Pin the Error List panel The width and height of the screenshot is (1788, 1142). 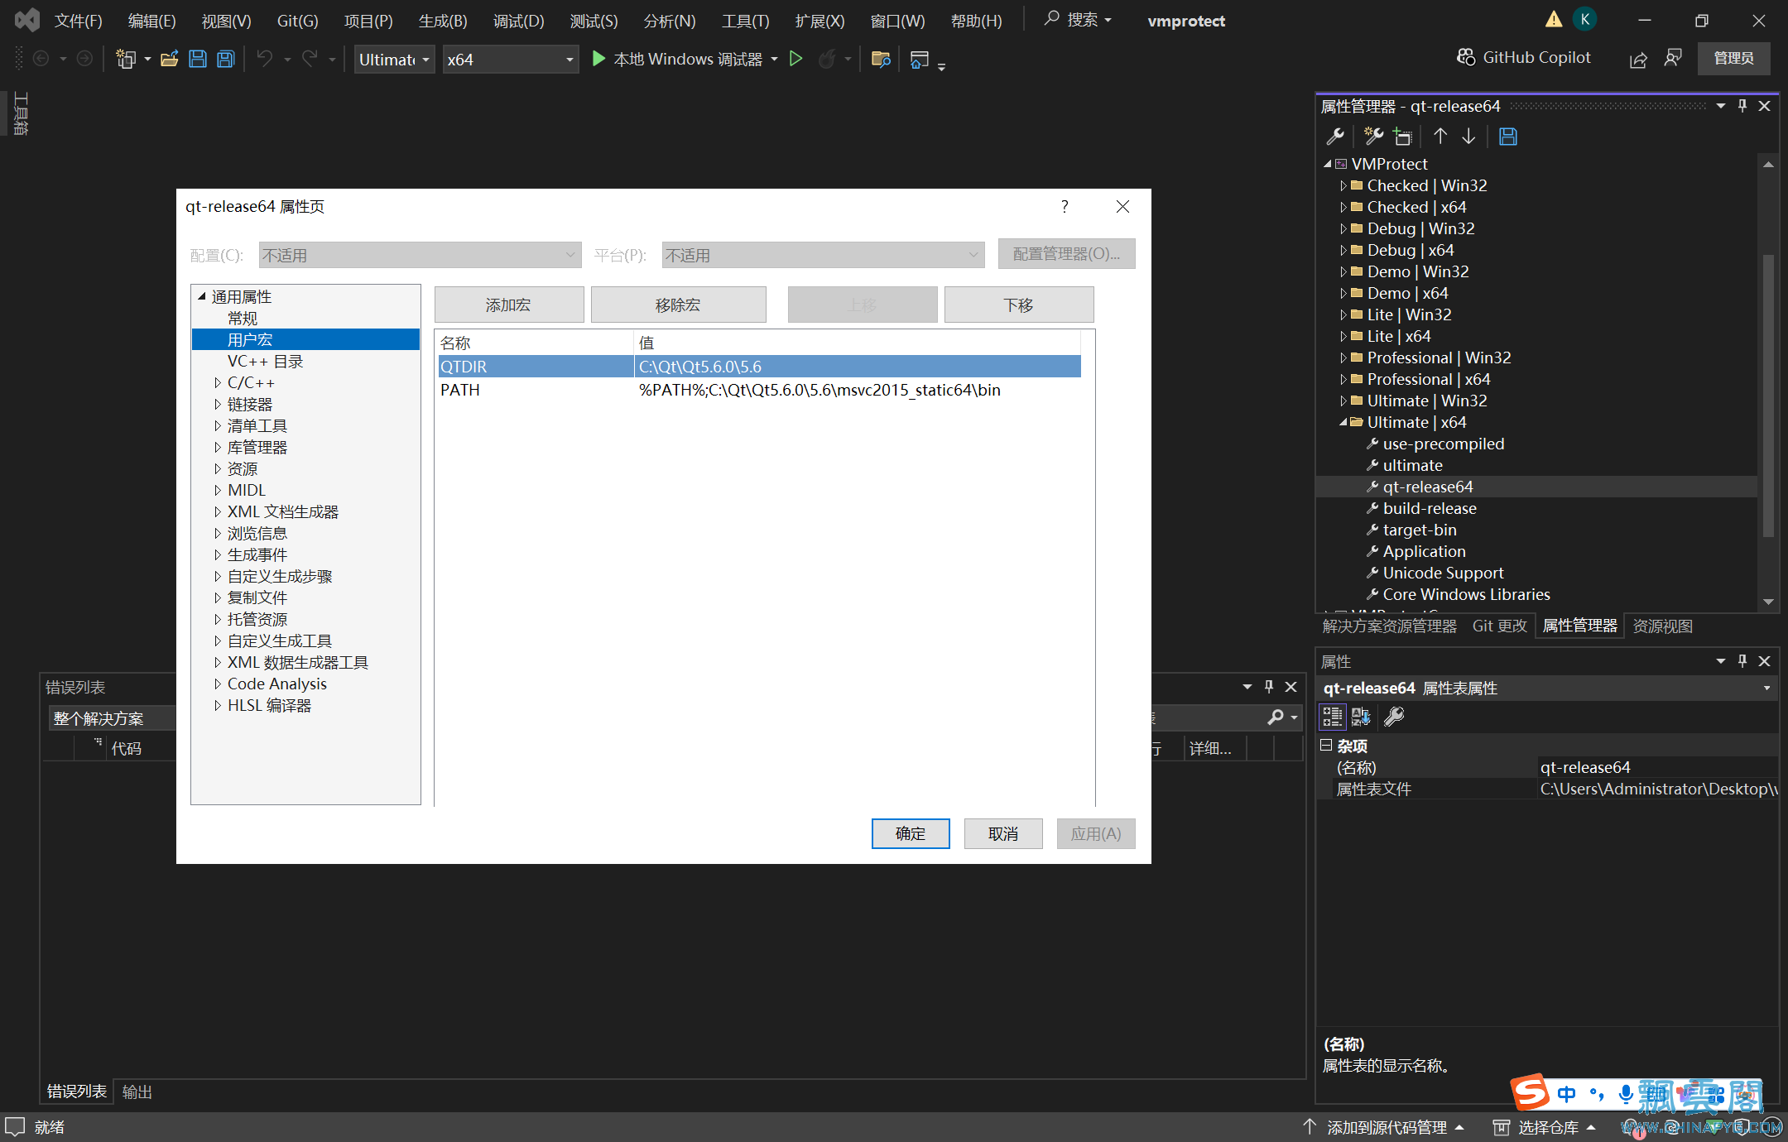coord(1269,686)
